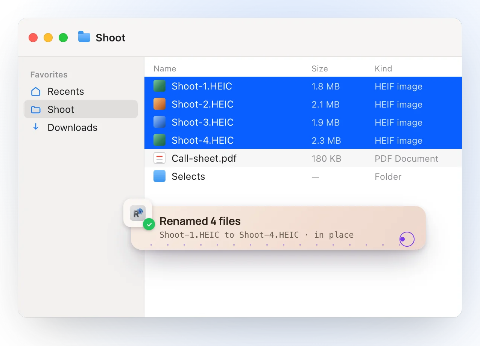Click the PDF Document kind cell
This screenshot has width=480, height=346.
click(x=406, y=159)
